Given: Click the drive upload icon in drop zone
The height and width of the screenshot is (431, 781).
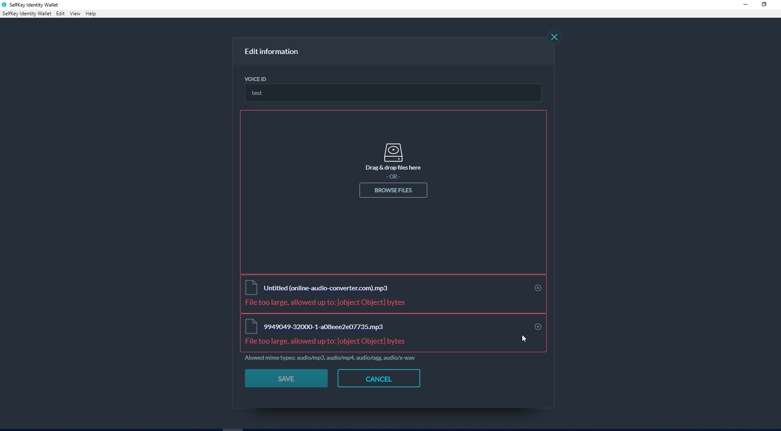Looking at the screenshot, I should point(393,153).
